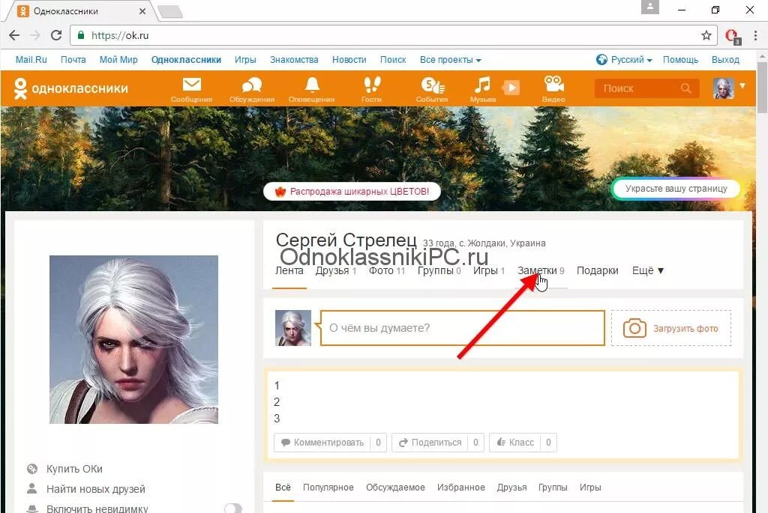768x513 pixels.
Task: Click the search magnifier icon
Action: [685, 88]
